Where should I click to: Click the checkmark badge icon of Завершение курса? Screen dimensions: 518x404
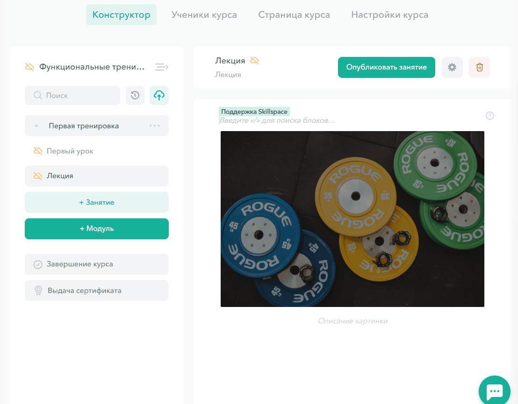38,265
